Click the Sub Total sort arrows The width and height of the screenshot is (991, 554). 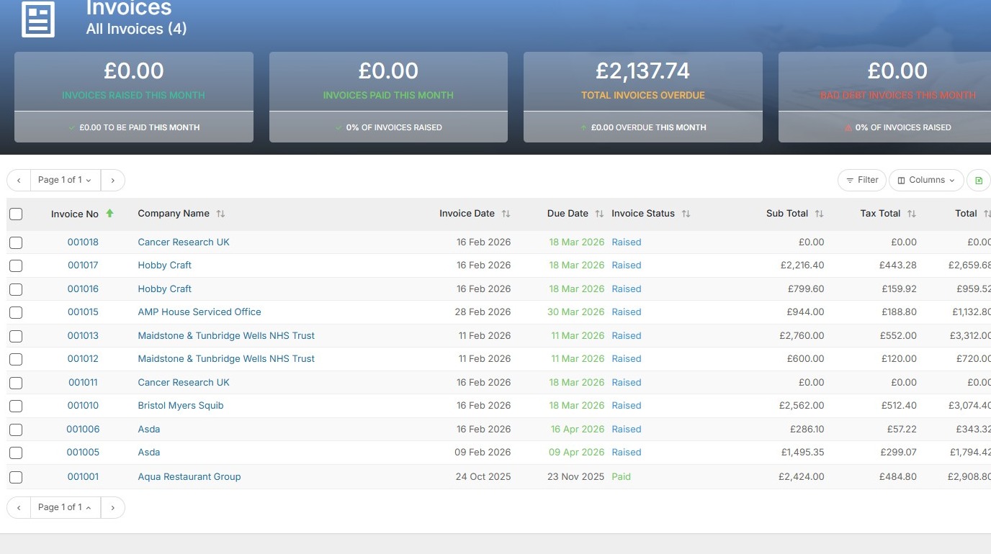pos(819,214)
